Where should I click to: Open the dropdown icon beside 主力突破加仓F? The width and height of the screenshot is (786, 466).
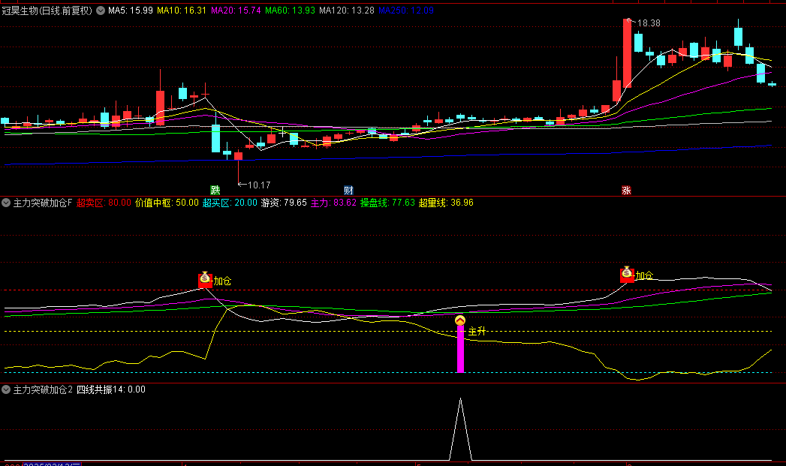6,203
